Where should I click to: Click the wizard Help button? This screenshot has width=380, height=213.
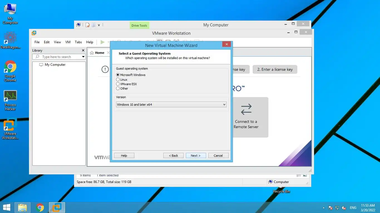[124, 156]
